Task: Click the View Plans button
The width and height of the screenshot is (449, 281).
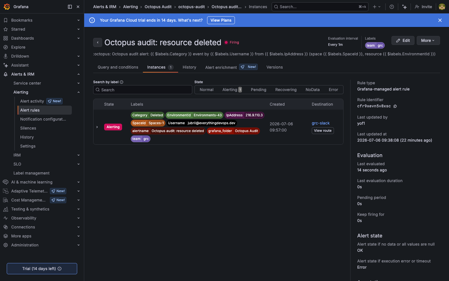Action: pyautogui.click(x=221, y=20)
